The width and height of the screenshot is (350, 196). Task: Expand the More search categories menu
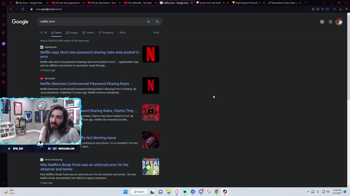pyautogui.click(x=122, y=33)
